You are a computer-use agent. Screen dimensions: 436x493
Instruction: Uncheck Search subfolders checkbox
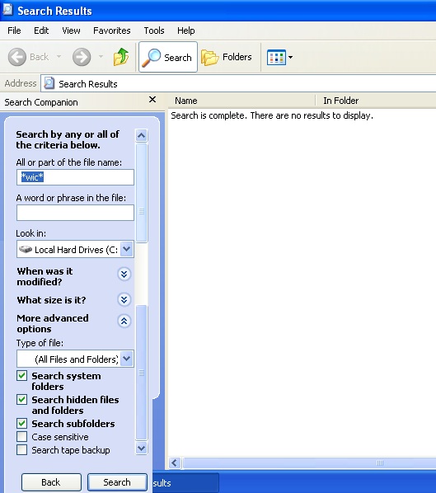click(x=21, y=424)
